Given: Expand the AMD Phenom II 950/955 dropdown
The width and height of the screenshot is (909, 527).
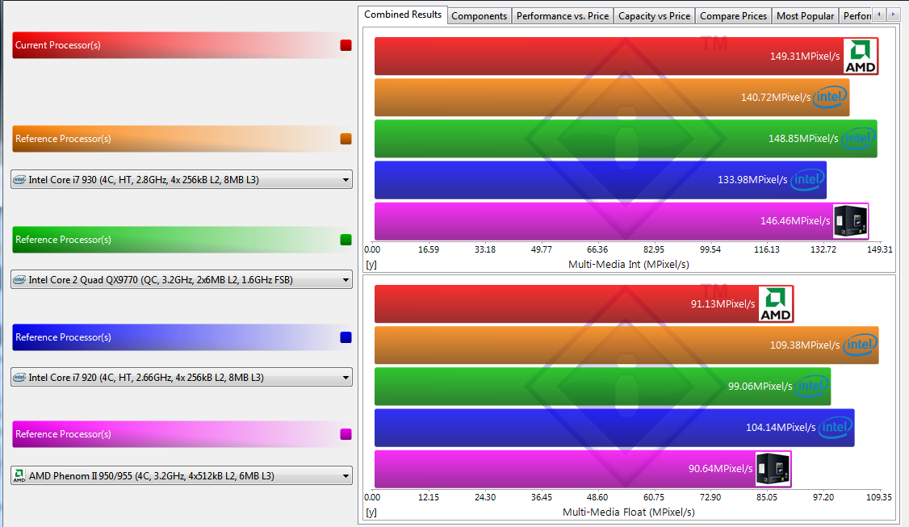Looking at the screenshot, I should tap(182, 476).
